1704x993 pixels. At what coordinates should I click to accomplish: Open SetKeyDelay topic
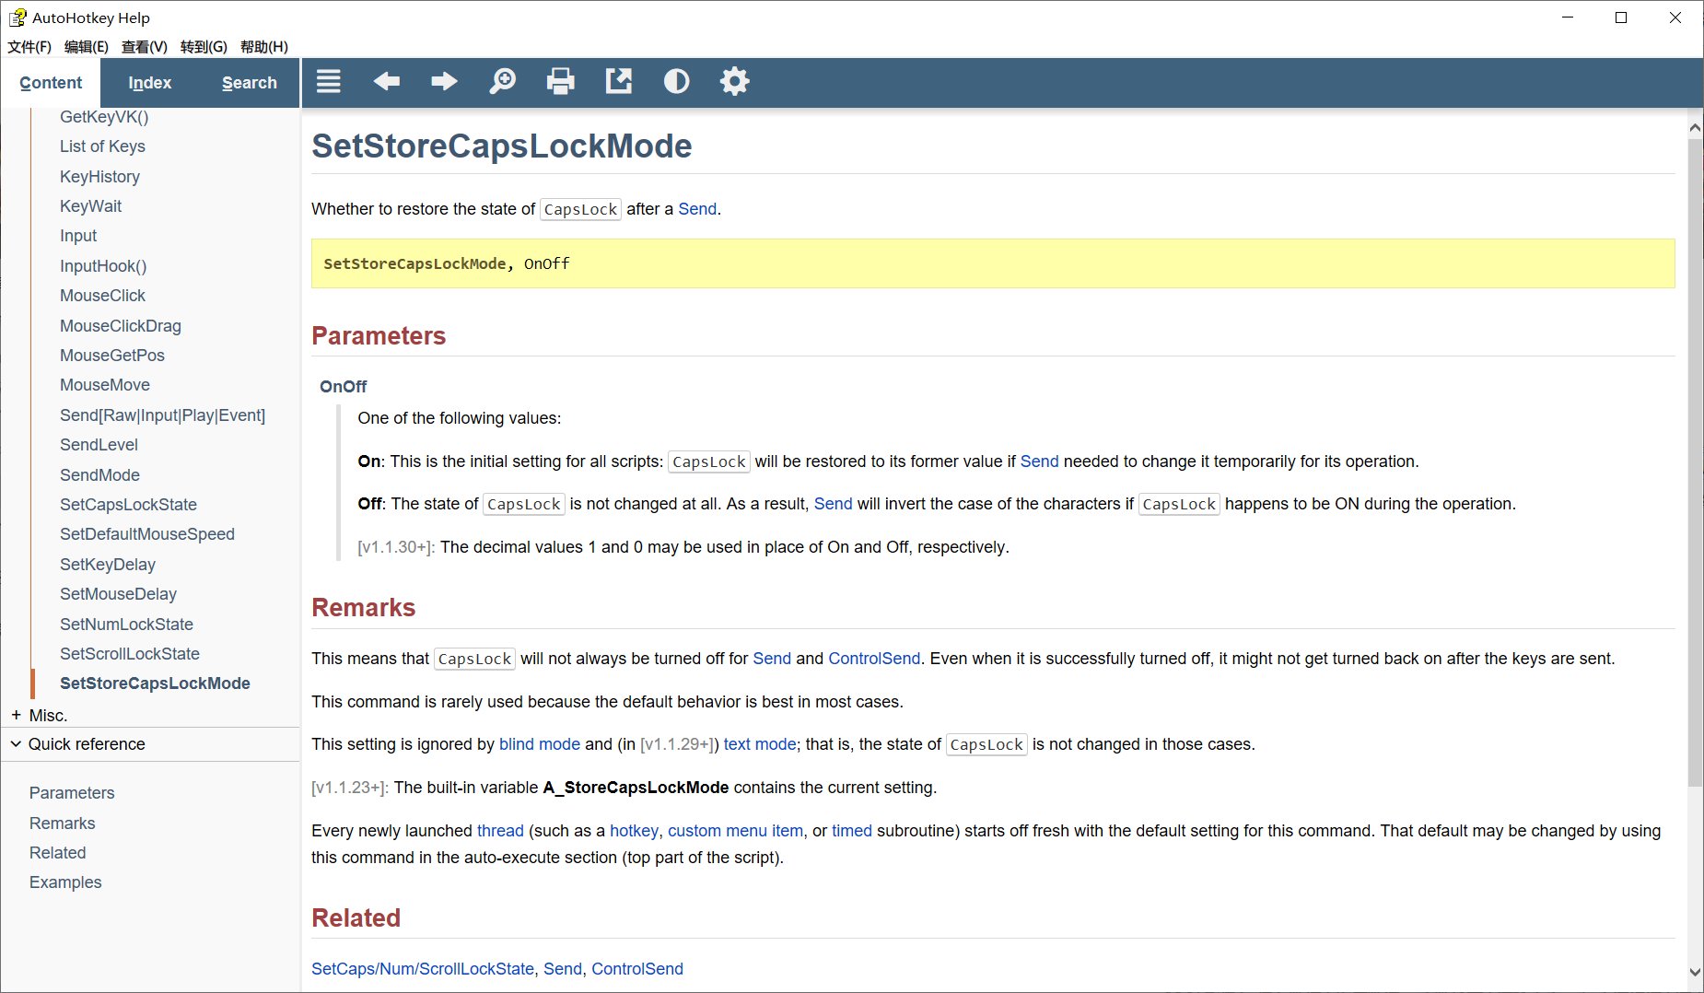pyautogui.click(x=108, y=565)
